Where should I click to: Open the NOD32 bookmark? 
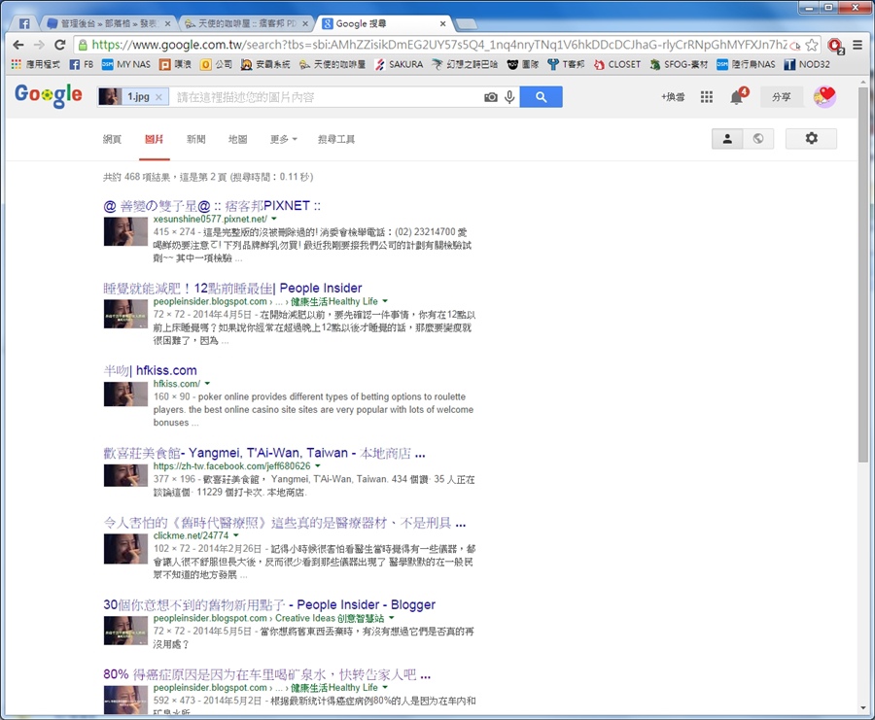tap(807, 64)
